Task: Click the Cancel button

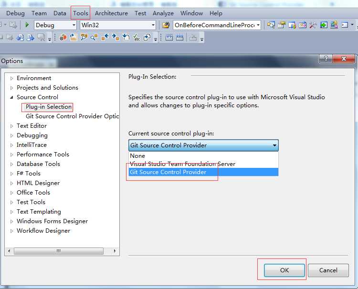Action: coord(328,270)
